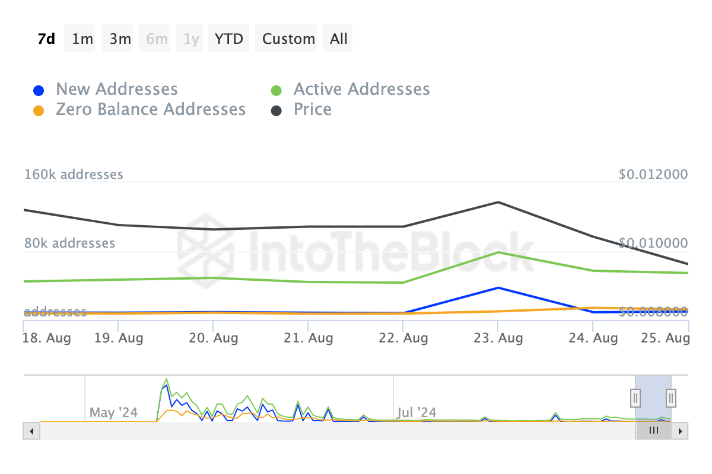
Task: Toggle the Active Addresses green legend dot
Action: click(x=276, y=91)
